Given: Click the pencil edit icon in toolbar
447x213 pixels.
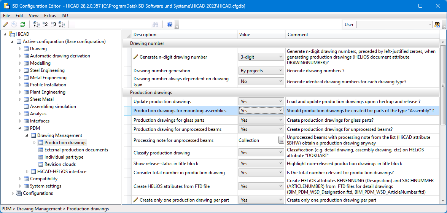Looking at the screenshot, I should tap(5, 24).
